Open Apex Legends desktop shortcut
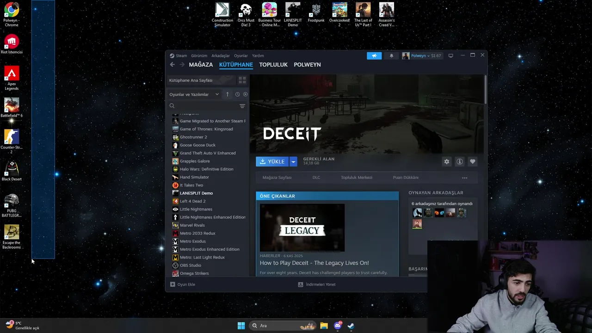Image resolution: width=592 pixels, height=333 pixels. coord(12,78)
